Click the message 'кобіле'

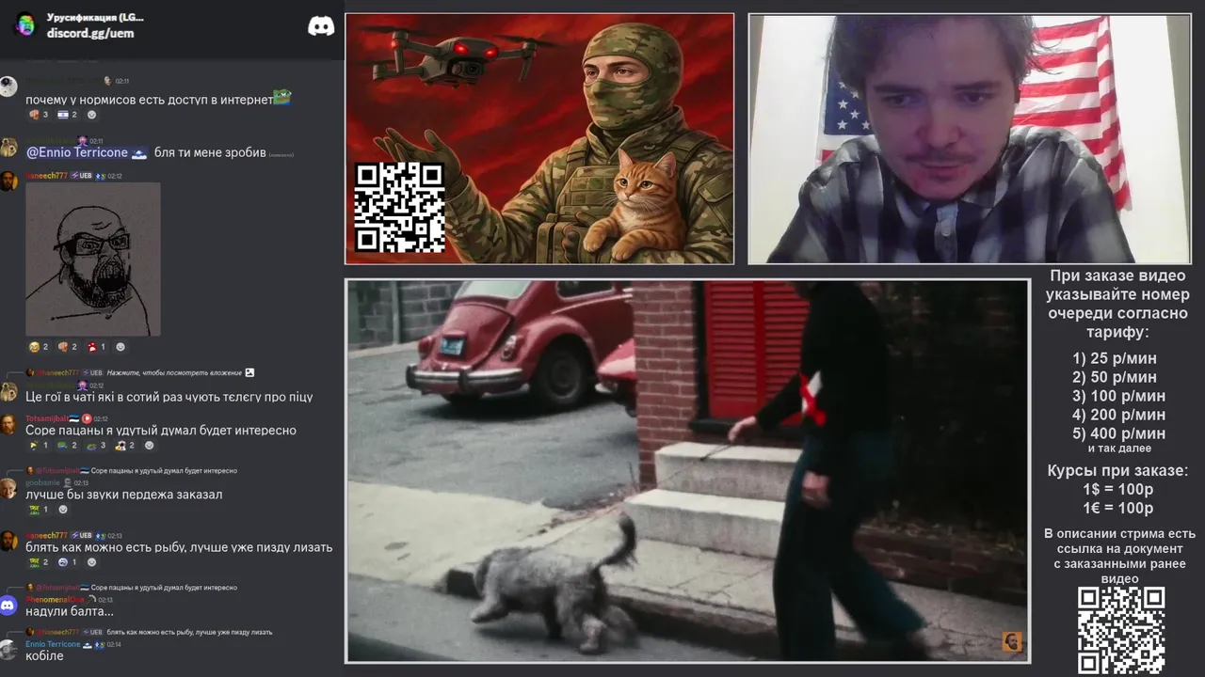click(44, 656)
